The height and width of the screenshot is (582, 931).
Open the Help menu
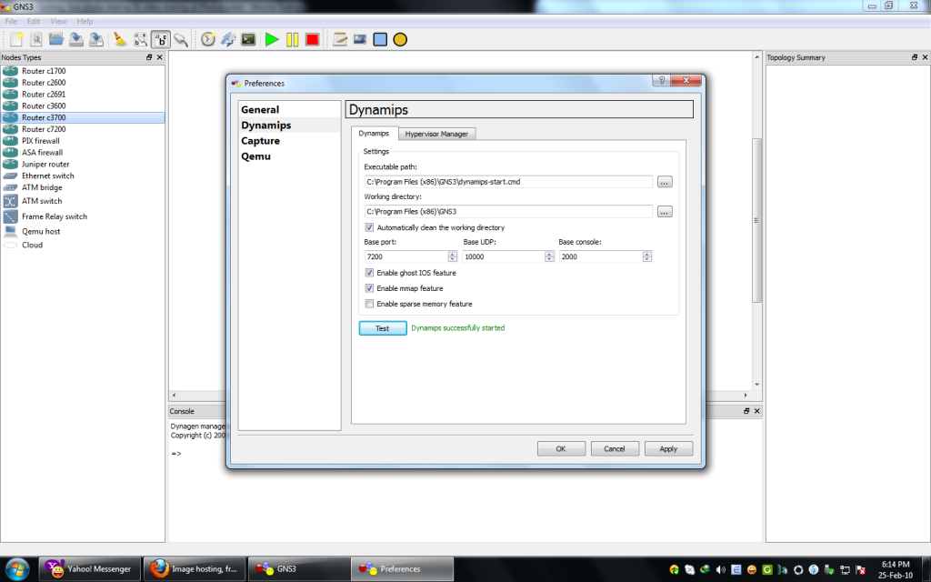(85, 22)
